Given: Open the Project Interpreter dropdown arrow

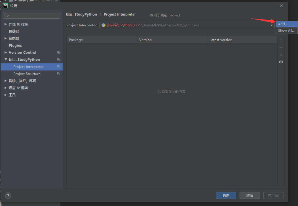Looking at the screenshot, I should tap(271, 25).
